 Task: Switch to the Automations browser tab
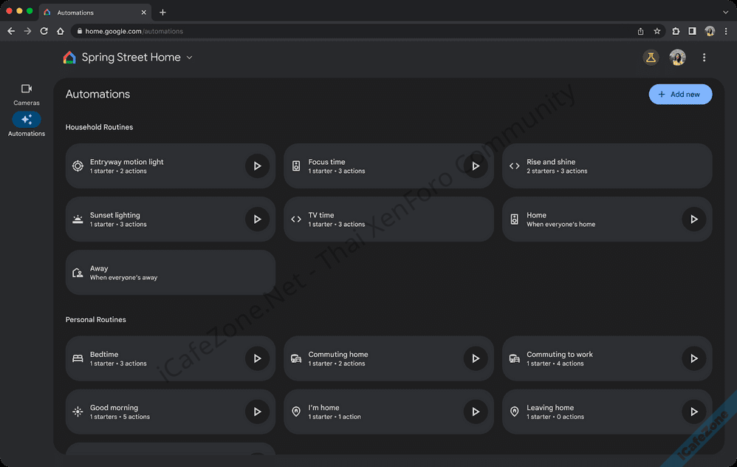tap(92, 12)
